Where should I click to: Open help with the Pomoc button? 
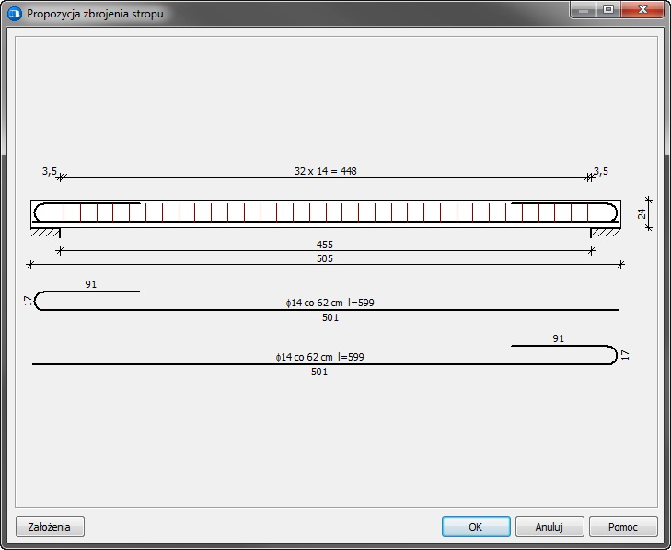[623, 527]
